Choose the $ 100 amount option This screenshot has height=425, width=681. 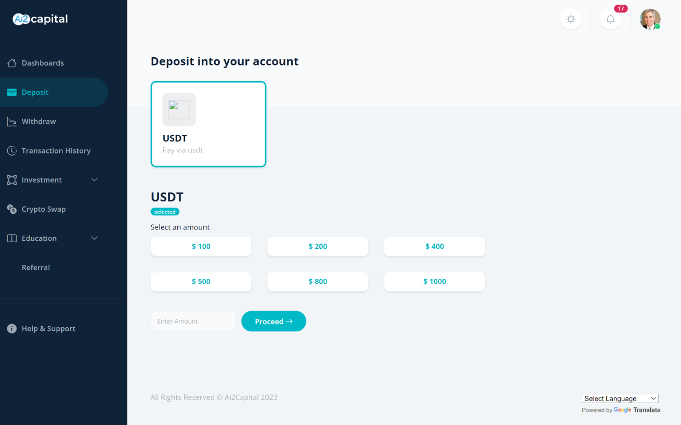pyautogui.click(x=201, y=247)
